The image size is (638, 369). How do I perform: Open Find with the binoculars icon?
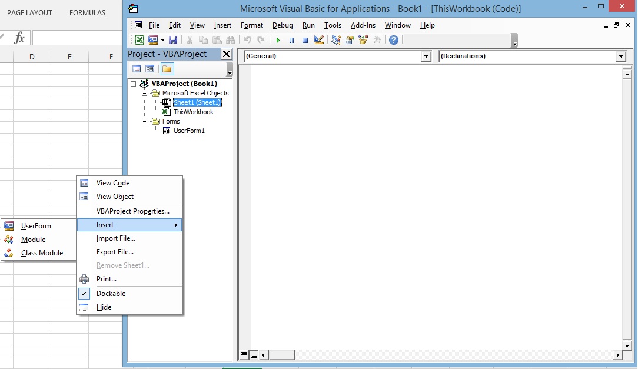click(x=231, y=40)
